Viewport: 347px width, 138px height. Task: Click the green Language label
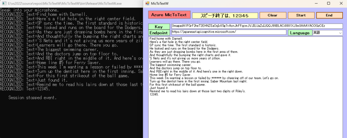[x=300, y=33]
